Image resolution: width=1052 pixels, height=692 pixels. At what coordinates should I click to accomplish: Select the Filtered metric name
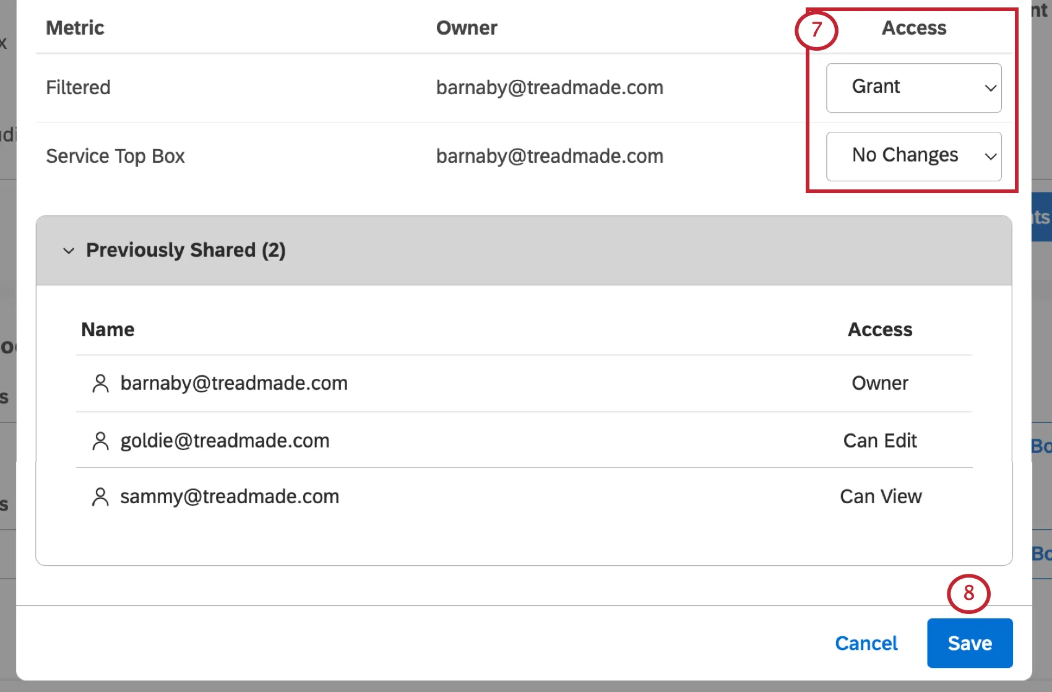click(x=78, y=87)
